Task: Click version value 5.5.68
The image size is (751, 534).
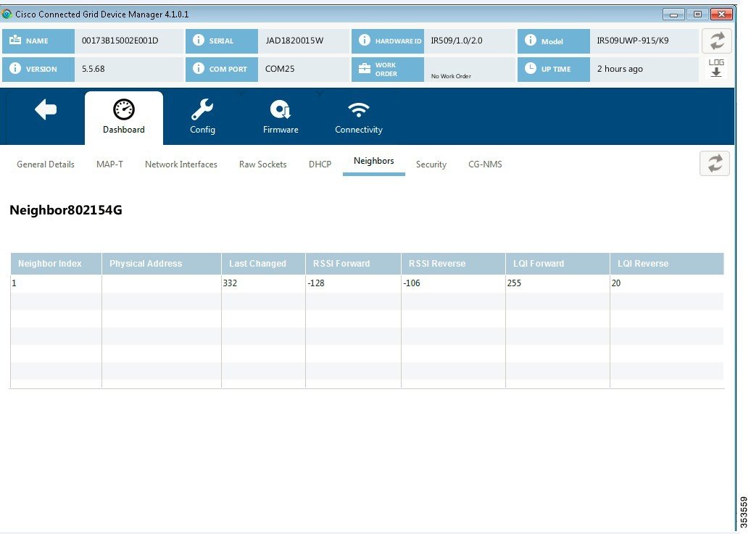Action: point(93,69)
